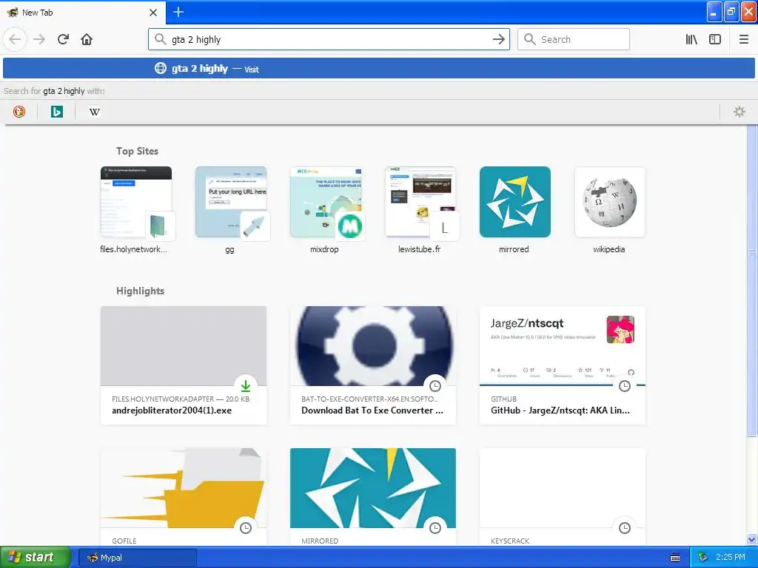Toggle the sidebar view icon
This screenshot has width=758, height=568.
click(x=715, y=39)
